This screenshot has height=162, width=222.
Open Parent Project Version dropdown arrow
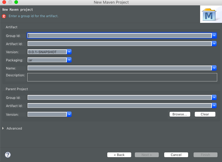pos(69,114)
